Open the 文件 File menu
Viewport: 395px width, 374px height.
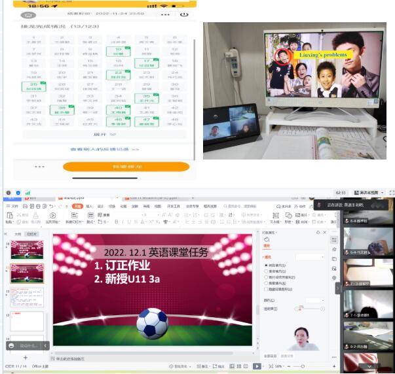[12, 206]
